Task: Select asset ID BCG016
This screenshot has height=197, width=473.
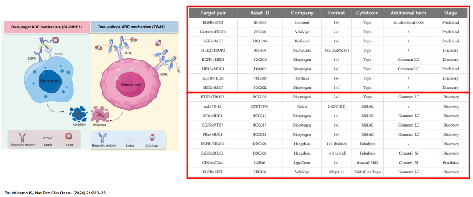Action: tap(260, 116)
